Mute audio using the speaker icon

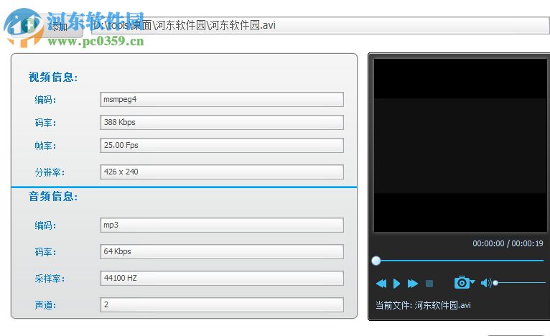click(486, 283)
